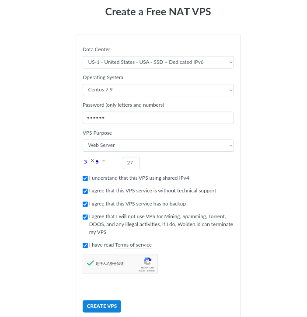
Task: Click the captcha answer field
Action: point(131,163)
